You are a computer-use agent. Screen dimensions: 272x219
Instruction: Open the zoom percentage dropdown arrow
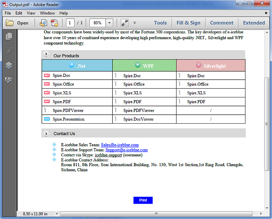point(109,23)
